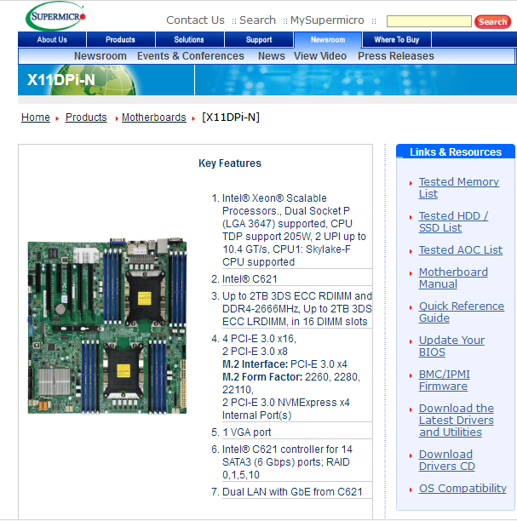517x521 pixels.
Task: Click the X11DPi-N motherboard image
Action: [107, 326]
